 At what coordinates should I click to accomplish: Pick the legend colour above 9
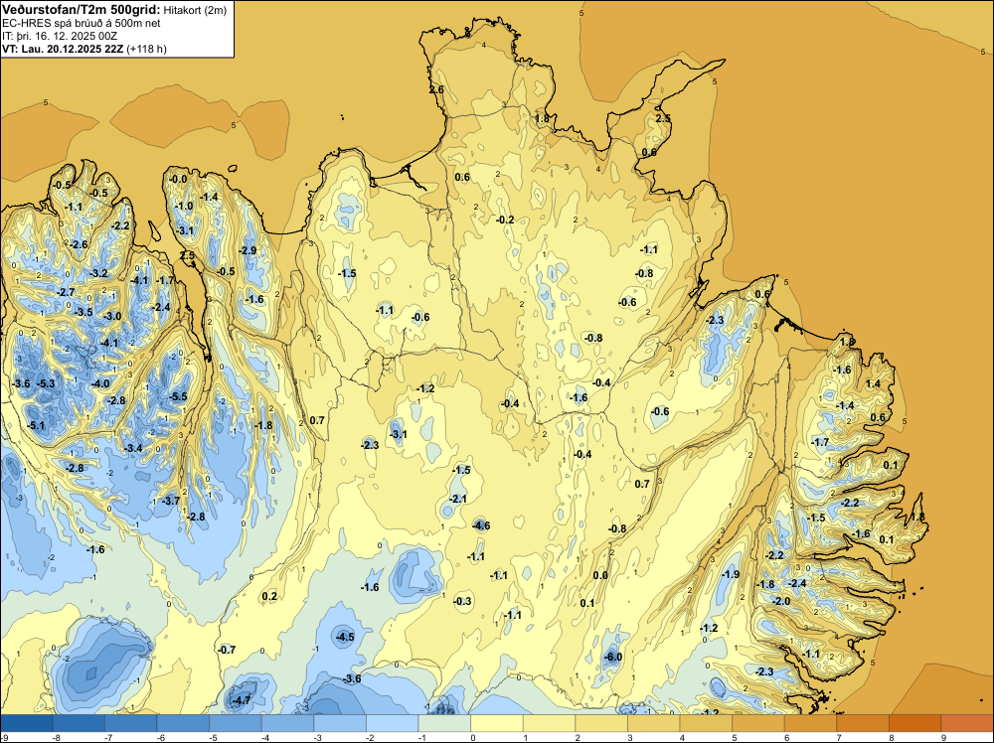coord(967,723)
